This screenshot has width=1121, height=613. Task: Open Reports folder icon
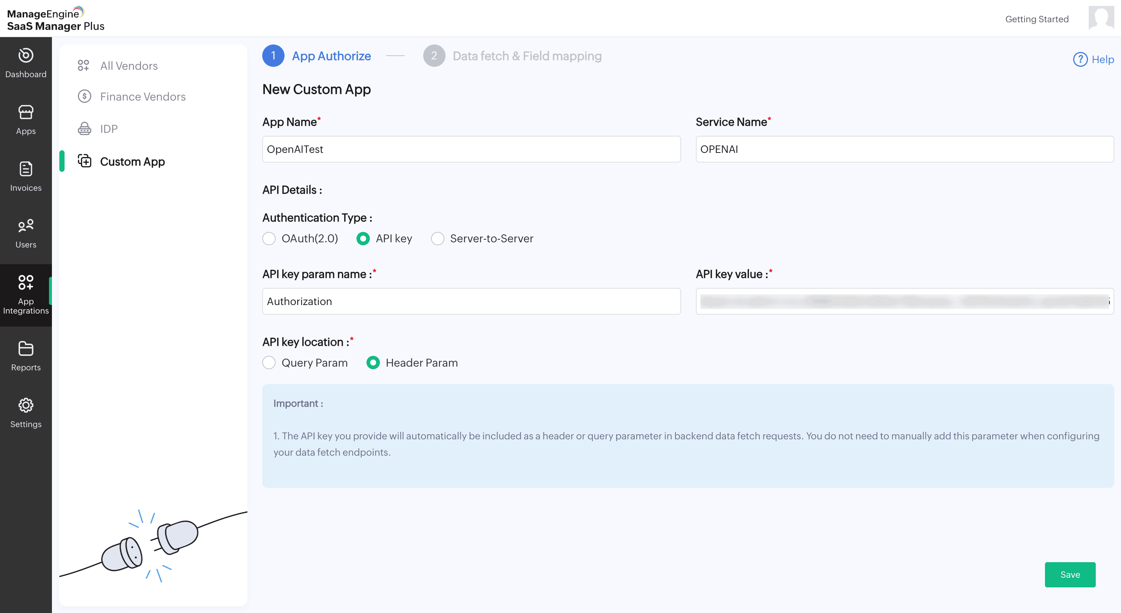(26, 348)
